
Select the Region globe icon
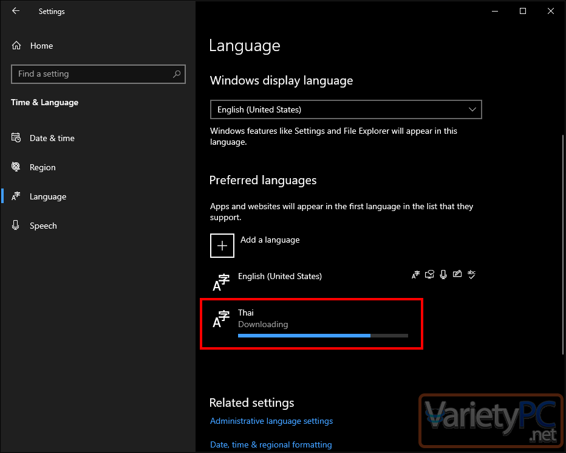(16, 167)
